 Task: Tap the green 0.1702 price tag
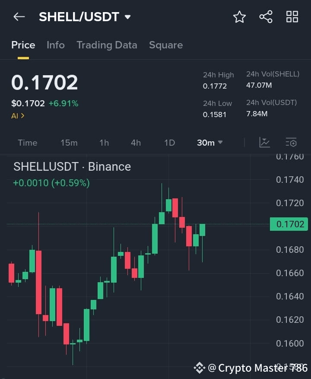[x=289, y=224]
